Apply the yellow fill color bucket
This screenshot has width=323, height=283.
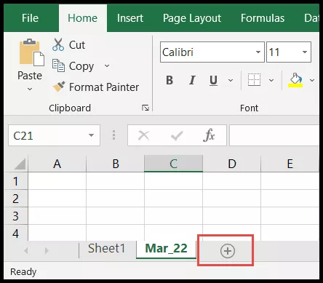click(295, 80)
